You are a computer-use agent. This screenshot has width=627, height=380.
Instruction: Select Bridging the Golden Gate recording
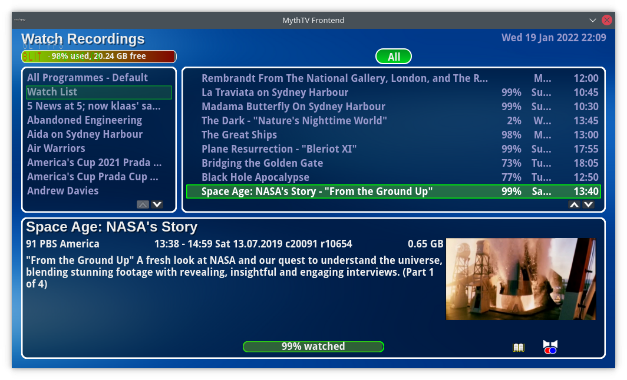tap(394, 163)
